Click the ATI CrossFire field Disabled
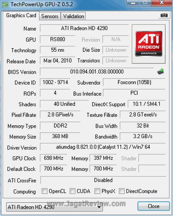 (103, 180)
